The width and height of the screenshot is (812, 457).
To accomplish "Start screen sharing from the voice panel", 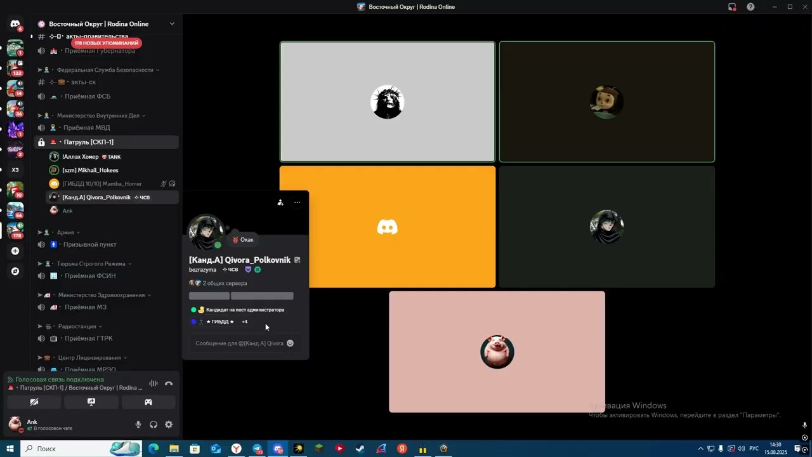I will 91,402.
